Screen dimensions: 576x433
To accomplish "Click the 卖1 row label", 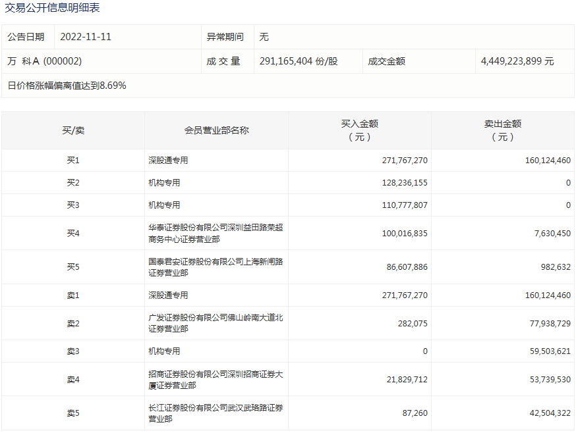I will tap(73, 295).
